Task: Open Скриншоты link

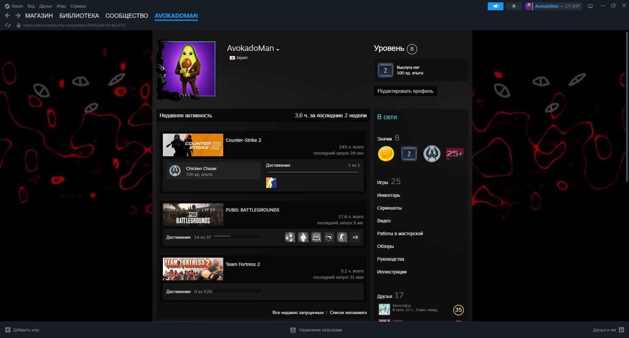Action: pos(389,208)
